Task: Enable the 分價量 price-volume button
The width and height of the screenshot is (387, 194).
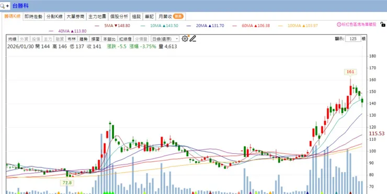Action: point(141,39)
